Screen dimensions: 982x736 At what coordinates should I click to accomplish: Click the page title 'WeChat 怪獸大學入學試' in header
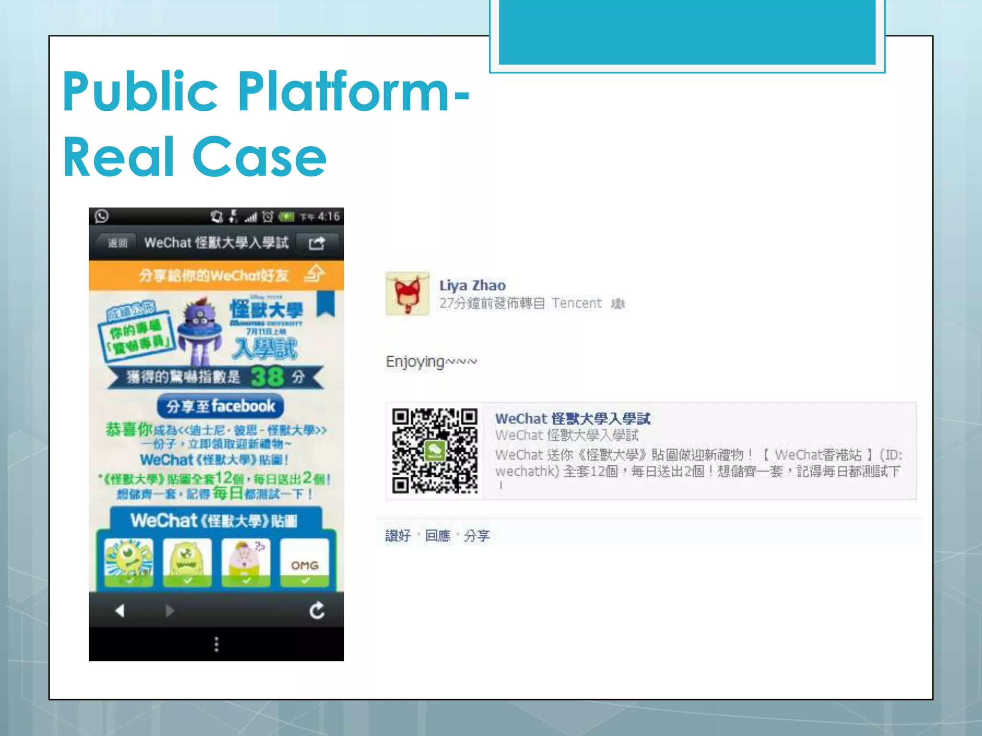(x=216, y=243)
